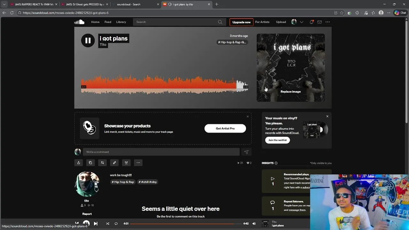Mute the volume speaker icon
Viewport: 409px width, 230px height.
254,224
